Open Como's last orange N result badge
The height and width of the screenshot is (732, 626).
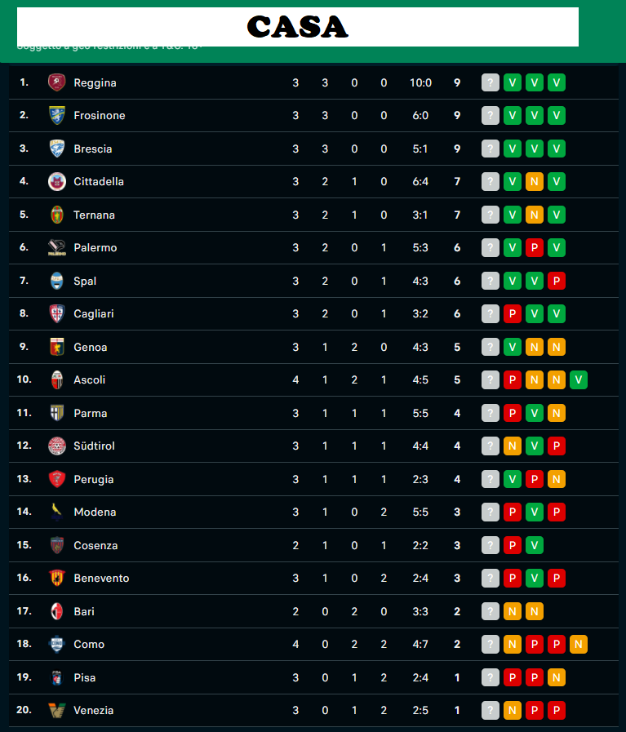[x=579, y=644]
